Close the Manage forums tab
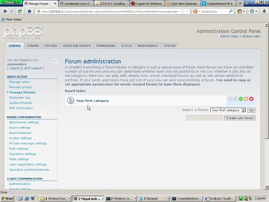 [x=55, y=3]
